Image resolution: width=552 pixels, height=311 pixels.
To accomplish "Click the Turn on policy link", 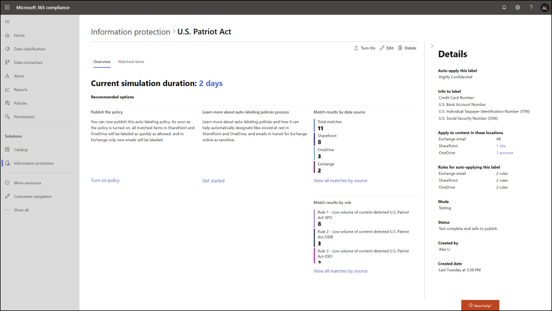I will tap(105, 180).
